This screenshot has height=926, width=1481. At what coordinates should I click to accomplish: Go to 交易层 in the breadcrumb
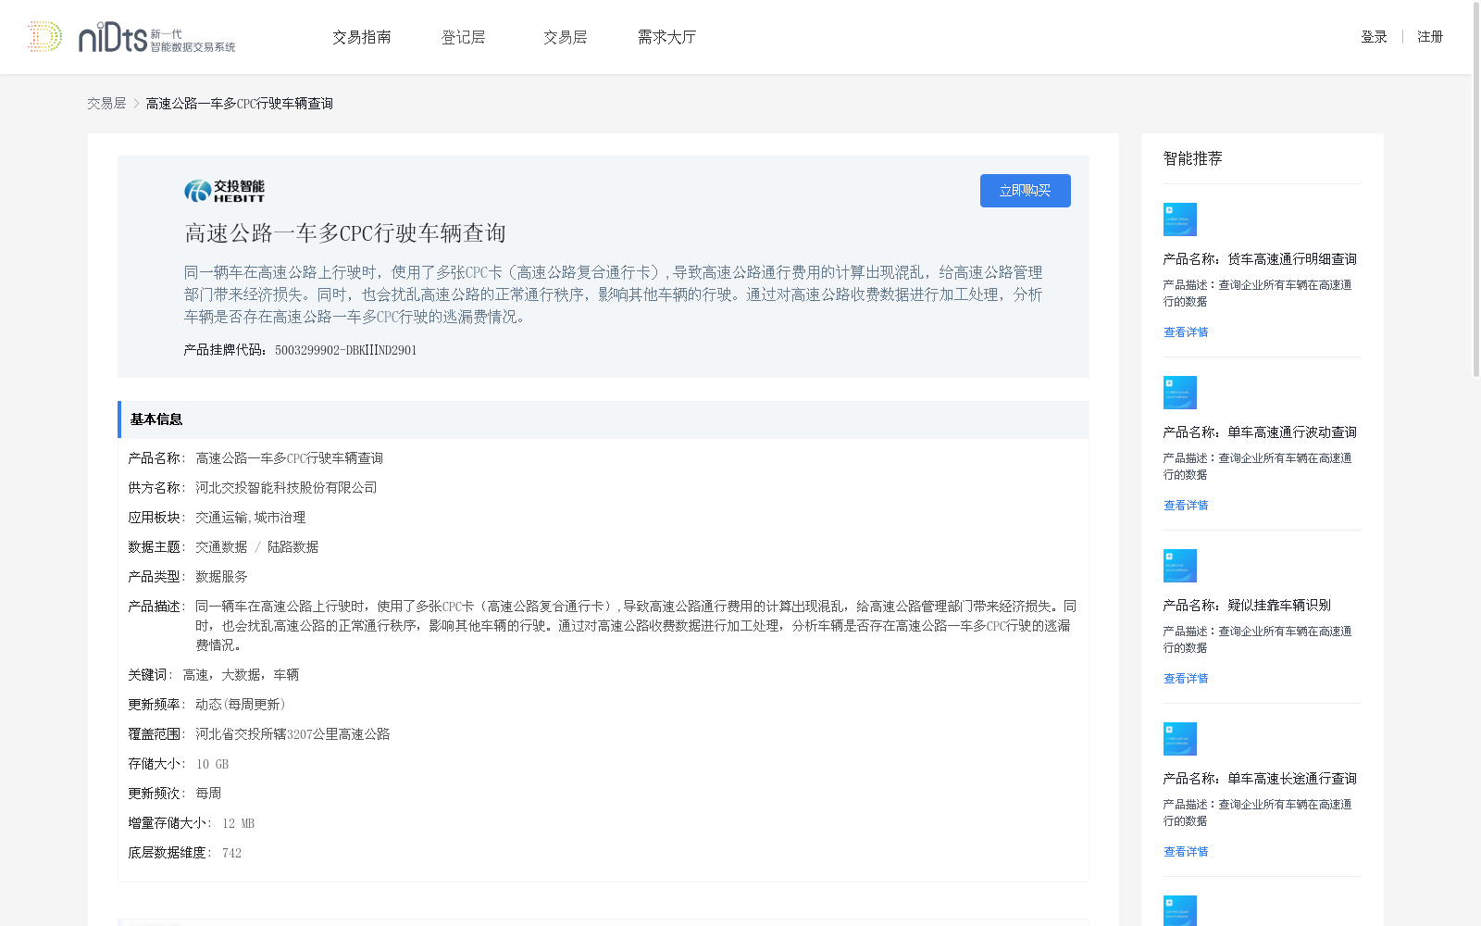click(106, 104)
